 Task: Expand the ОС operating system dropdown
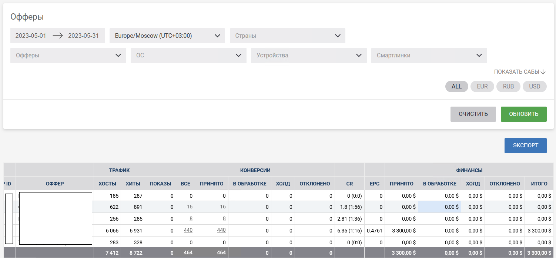pos(188,56)
